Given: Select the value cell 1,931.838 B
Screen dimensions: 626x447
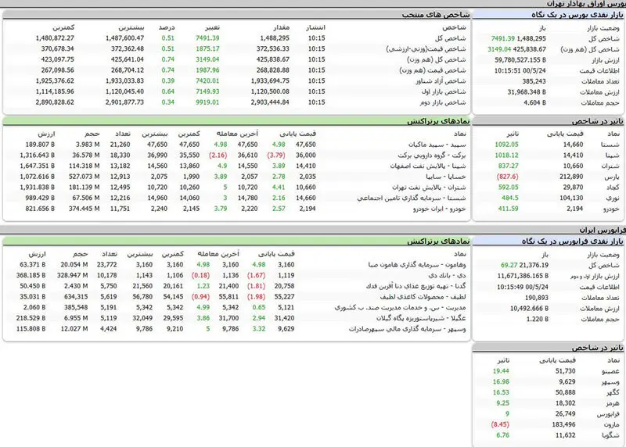Looking at the screenshot, I should pyautogui.click(x=37, y=188).
